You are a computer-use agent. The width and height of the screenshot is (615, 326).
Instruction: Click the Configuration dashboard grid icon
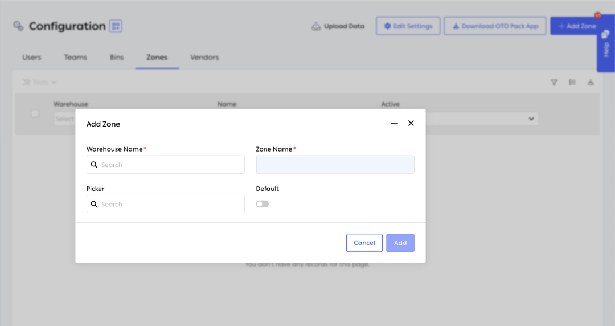point(116,26)
